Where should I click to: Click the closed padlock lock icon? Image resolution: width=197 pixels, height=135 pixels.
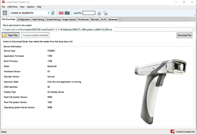tap(99, 13)
